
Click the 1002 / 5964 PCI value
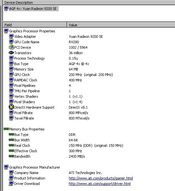[78, 47]
